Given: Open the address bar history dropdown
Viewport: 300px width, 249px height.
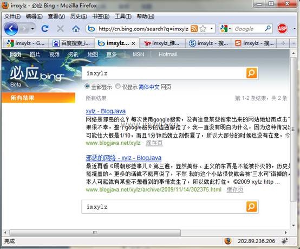Looking at the screenshot, I should [212, 29].
